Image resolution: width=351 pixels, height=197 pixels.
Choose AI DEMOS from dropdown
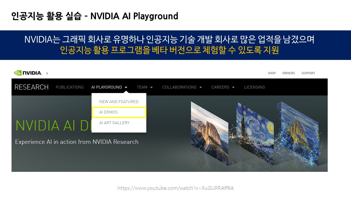pyautogui.click(x=119, y=112)
